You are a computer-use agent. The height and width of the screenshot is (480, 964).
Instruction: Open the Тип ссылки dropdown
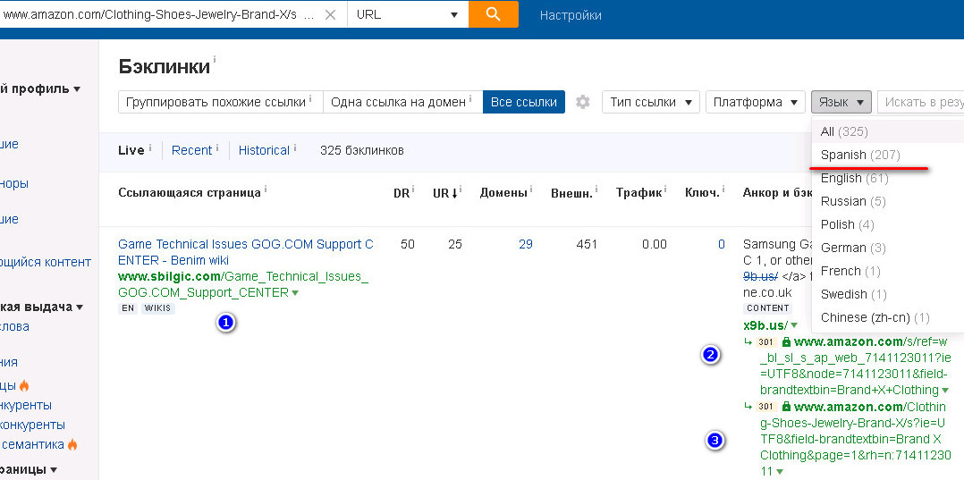651,102
